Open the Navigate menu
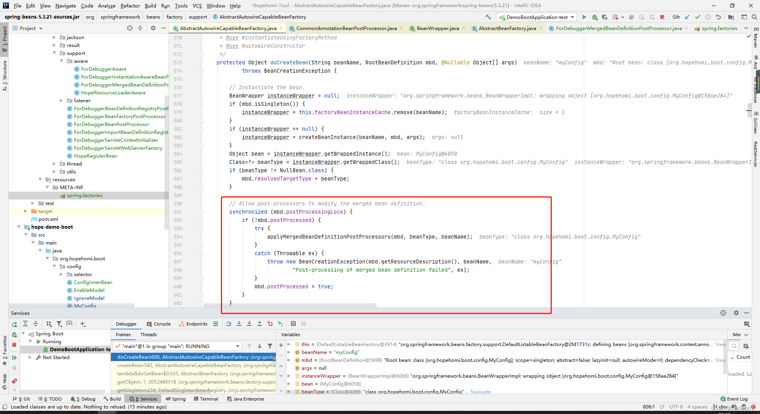The width and height of the screenshot is (760, 414). (66, 6)
